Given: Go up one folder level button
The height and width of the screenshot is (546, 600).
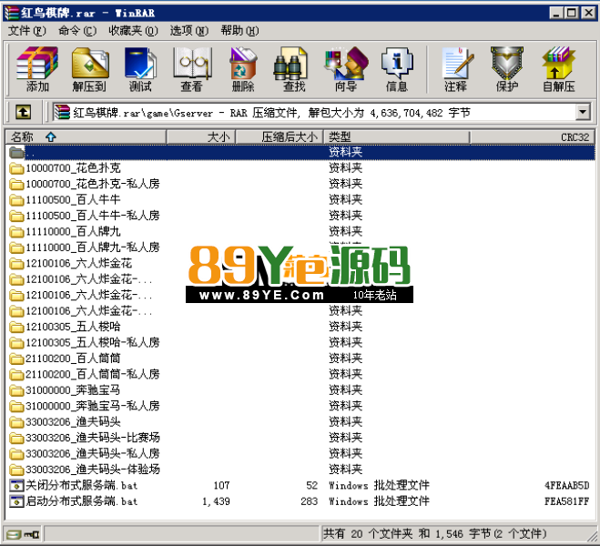Looking at the screenshot, I should point(23,113).
